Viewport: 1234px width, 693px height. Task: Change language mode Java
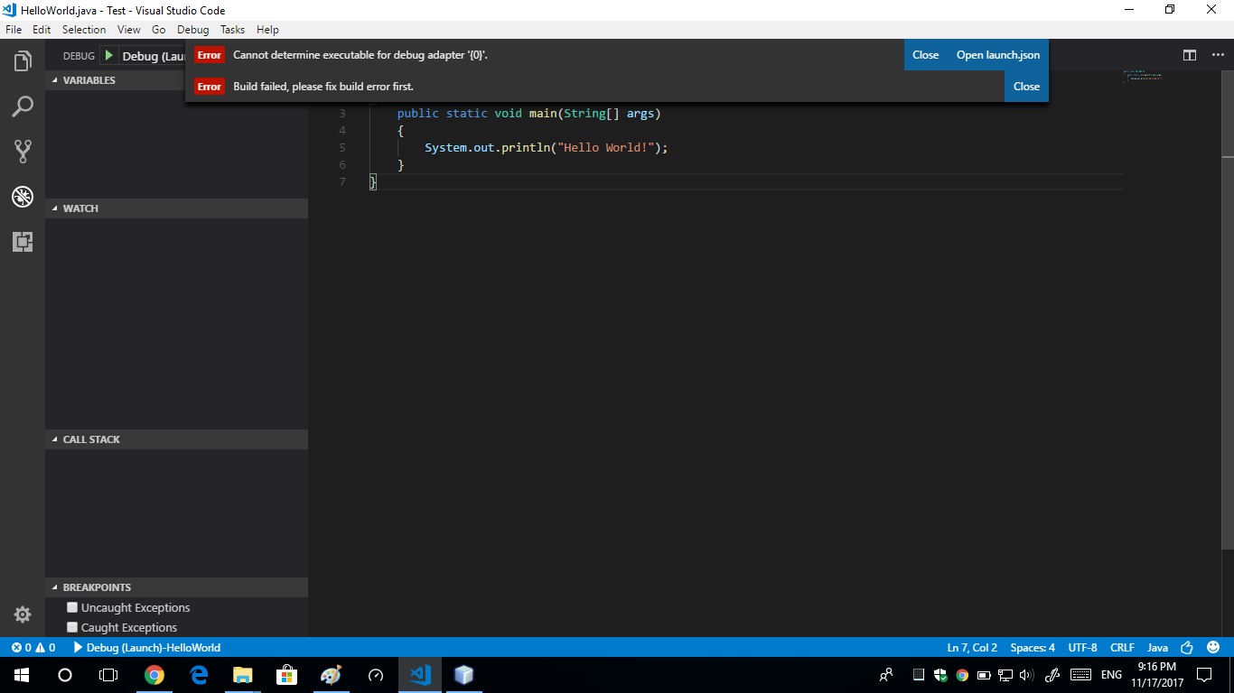(x=1157, y=648)
